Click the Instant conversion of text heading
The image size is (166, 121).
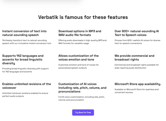click(x=24, y=33)
